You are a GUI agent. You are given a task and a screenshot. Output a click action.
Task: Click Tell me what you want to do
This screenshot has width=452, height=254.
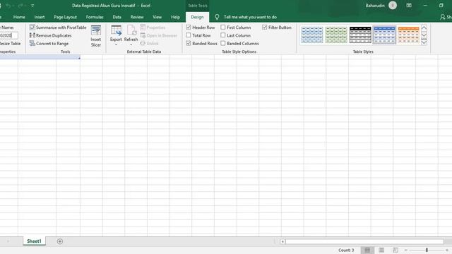(250, 17)
